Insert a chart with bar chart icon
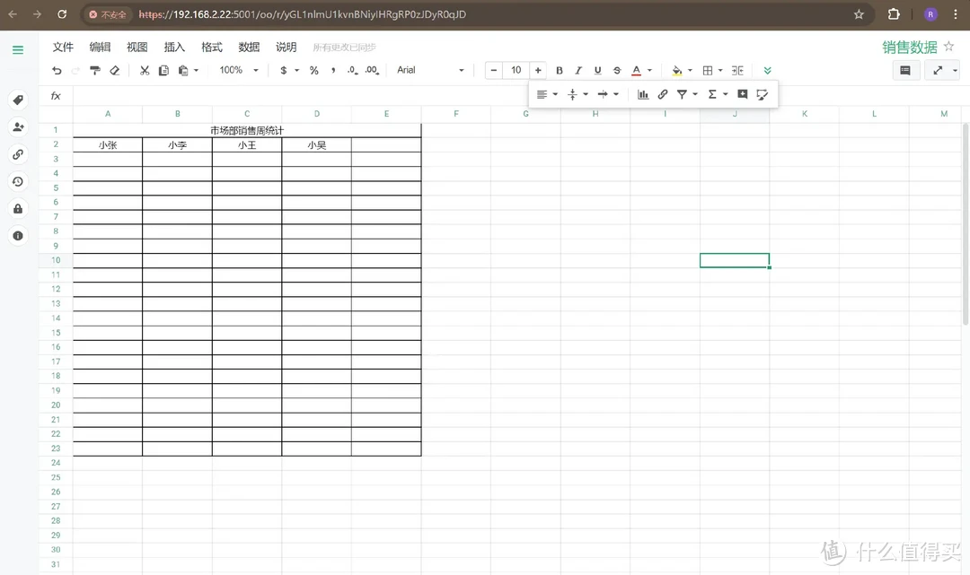Screen dimensions: 970x575 [643, 94]
